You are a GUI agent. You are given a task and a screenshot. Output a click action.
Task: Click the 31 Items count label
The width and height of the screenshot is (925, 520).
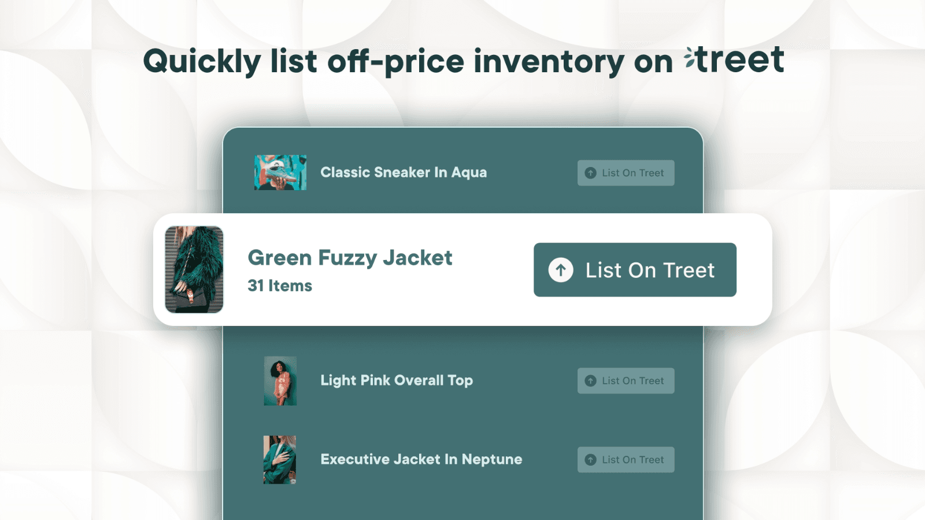(279, 285)
